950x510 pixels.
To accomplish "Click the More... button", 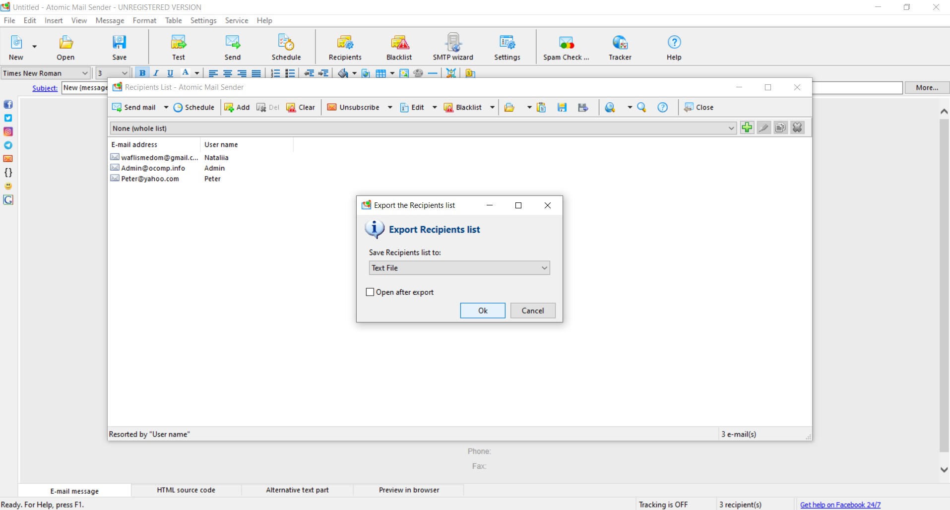I will pyautogui.click(x=927, y=88).
